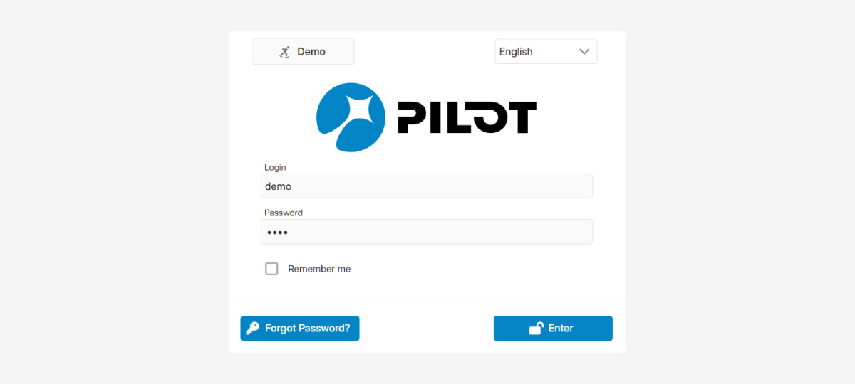The height and width of the screenshot is (384, 855).
Task: Launch demo mode with the Demo button
Action: click(x=303, y=51)
